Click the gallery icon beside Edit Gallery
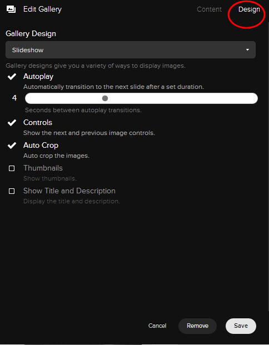269x345 pixels. pyautogui.click(x=11, y=9)
